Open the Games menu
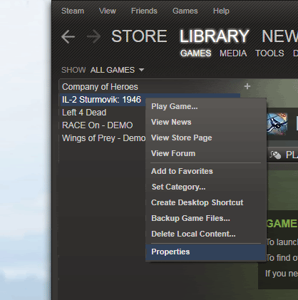 185,11
